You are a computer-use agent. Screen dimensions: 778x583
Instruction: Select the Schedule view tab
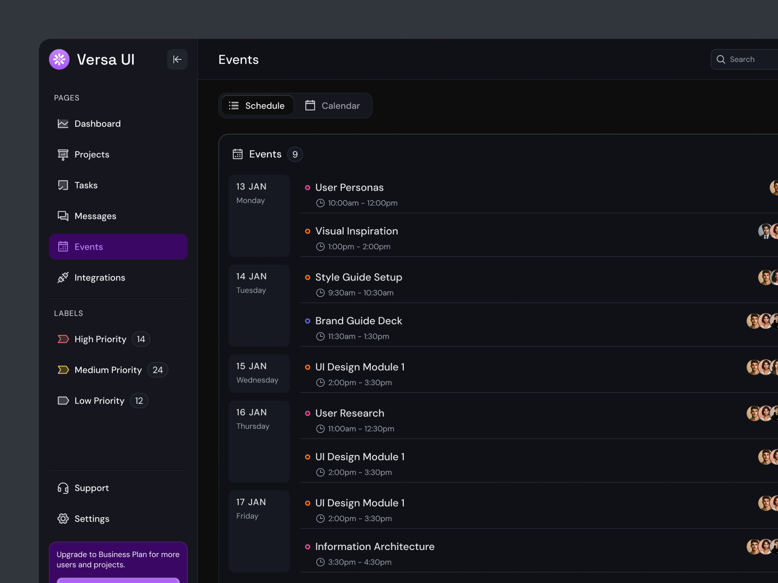(x=257, y=105)
